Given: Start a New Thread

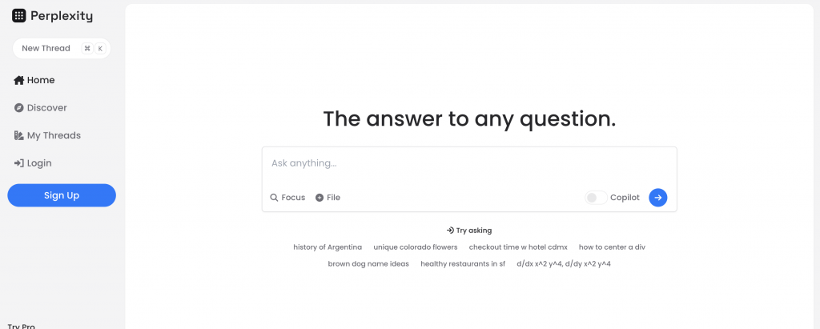Looking at the screenshot, I should [46, 48].
